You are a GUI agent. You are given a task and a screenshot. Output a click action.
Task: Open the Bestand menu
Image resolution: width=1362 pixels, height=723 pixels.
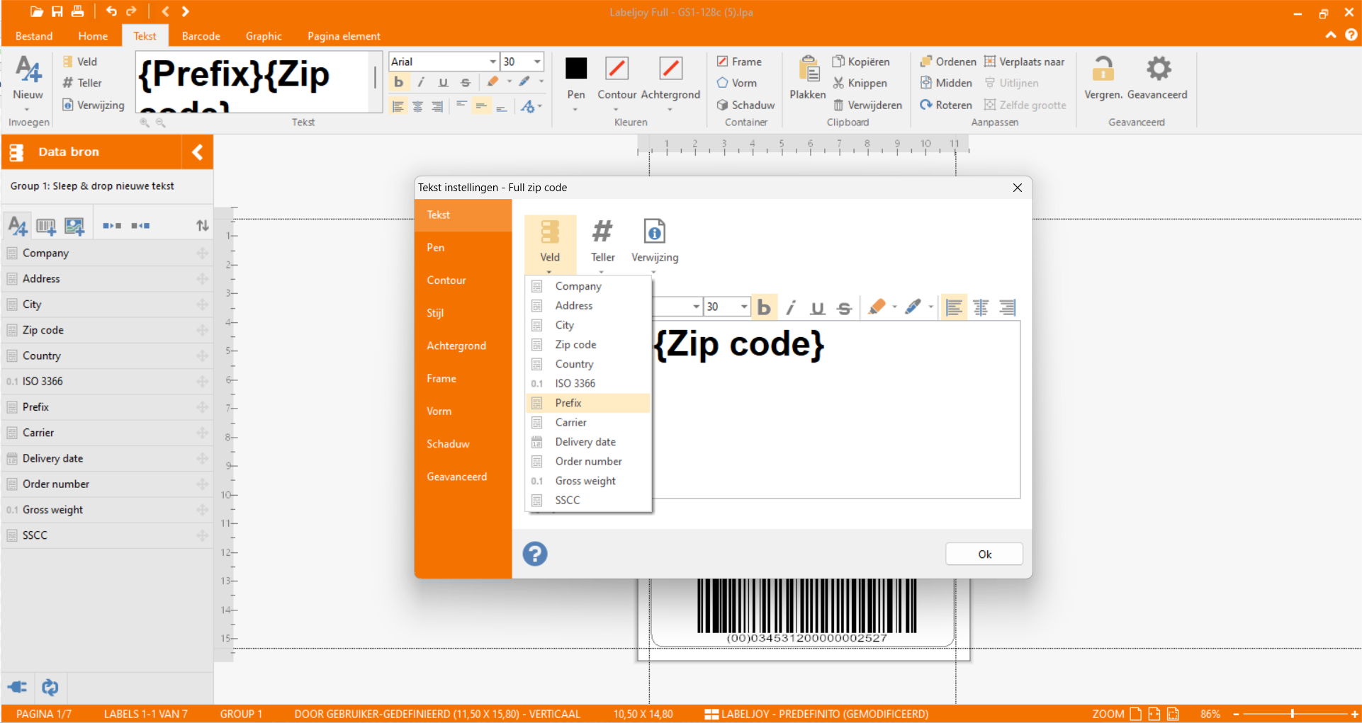(x=34, y=36)
